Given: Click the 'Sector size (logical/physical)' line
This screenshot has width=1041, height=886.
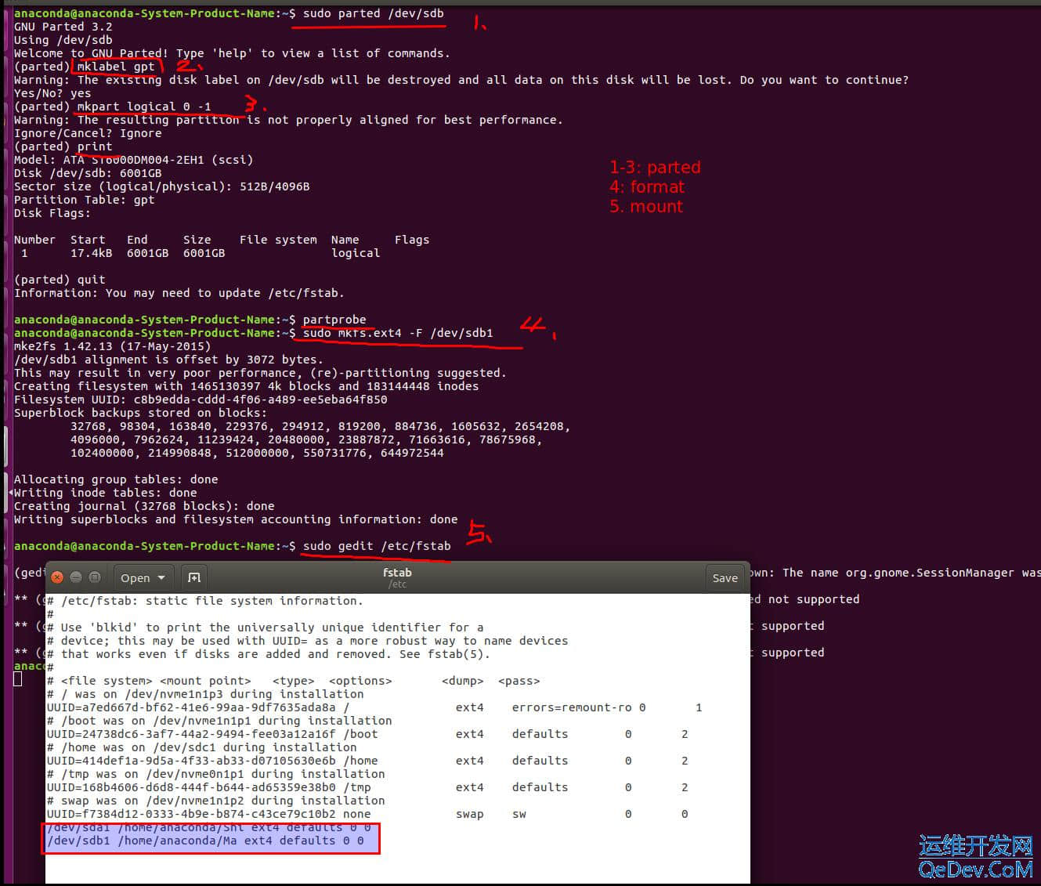Looking at the screenshot, I should 162,186.
